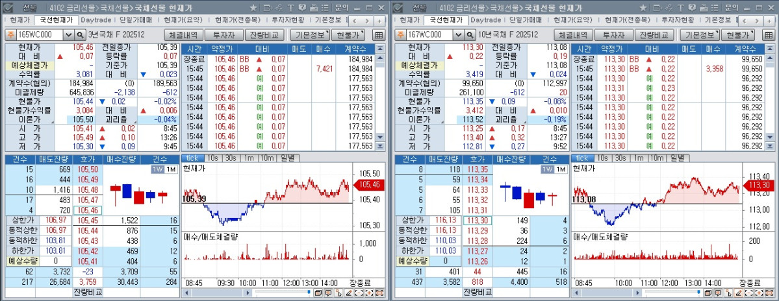Open the list menu icon in 167WC000 window
779x301 pixels.
click(x=715, y=8)
